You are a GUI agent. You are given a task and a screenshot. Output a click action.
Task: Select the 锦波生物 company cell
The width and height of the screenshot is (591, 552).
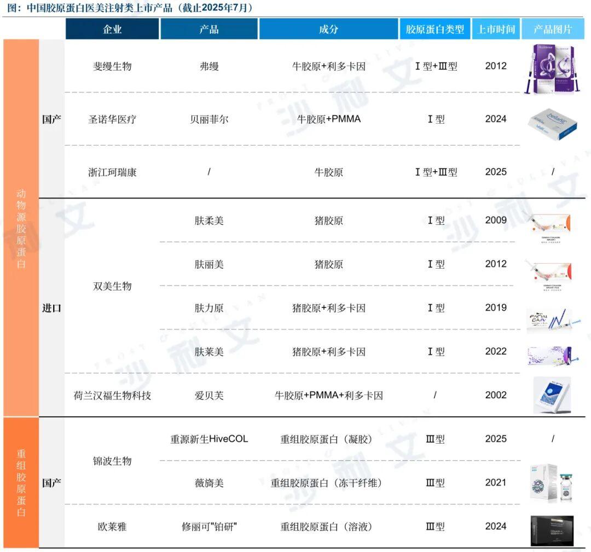(x=112, y=461)
